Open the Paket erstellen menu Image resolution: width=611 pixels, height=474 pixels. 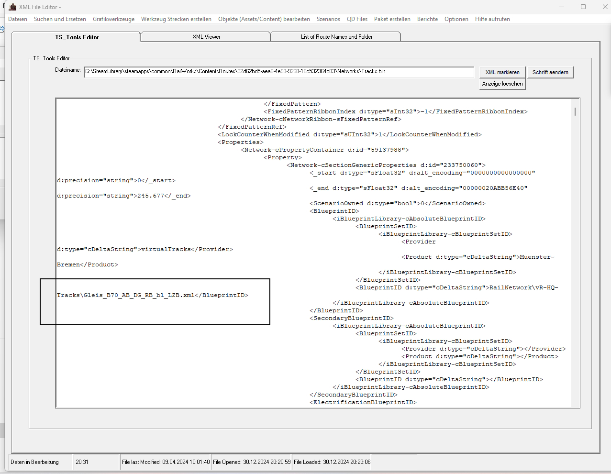[392, 19]
